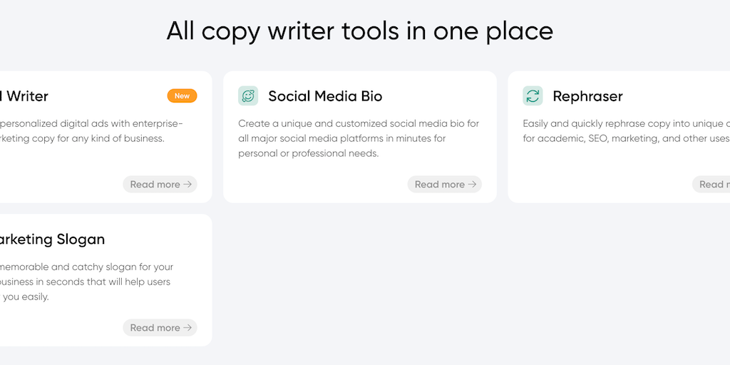Click the Writer card title

point(26,96)
